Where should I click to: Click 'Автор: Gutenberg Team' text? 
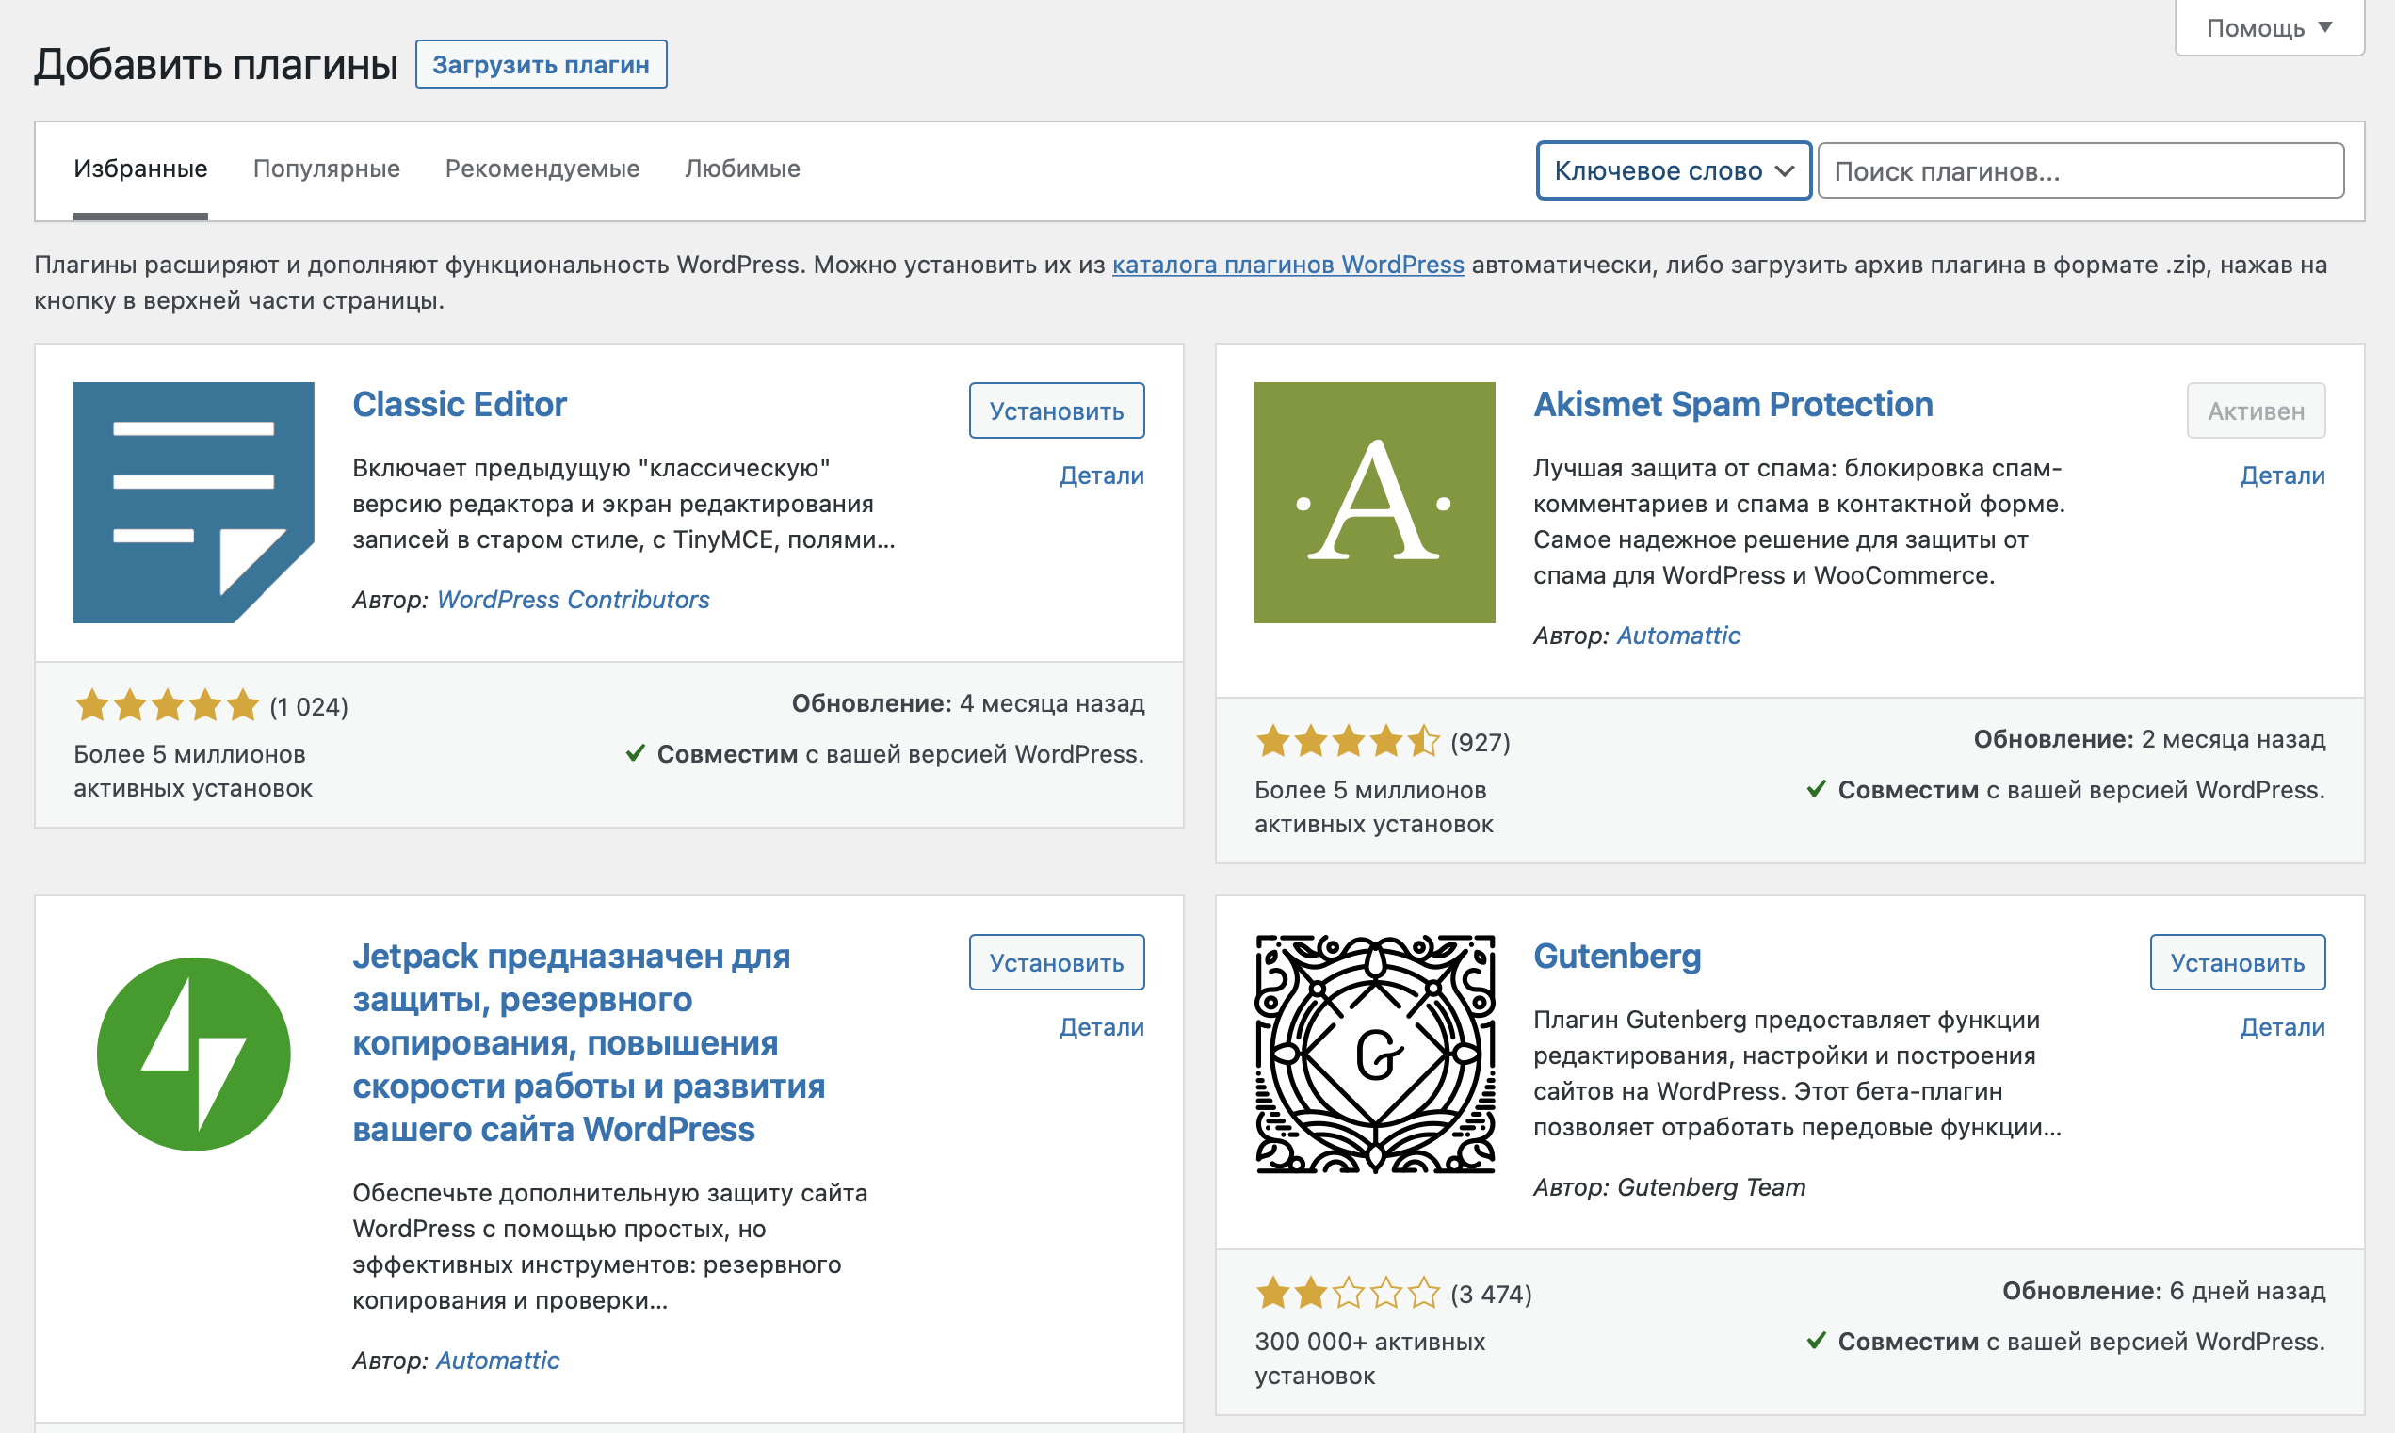(1670, 1186)
